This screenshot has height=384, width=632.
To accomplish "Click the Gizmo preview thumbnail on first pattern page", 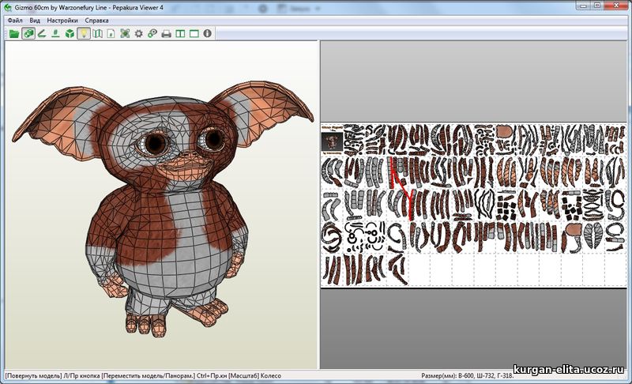I will click(x=332, y=141).
